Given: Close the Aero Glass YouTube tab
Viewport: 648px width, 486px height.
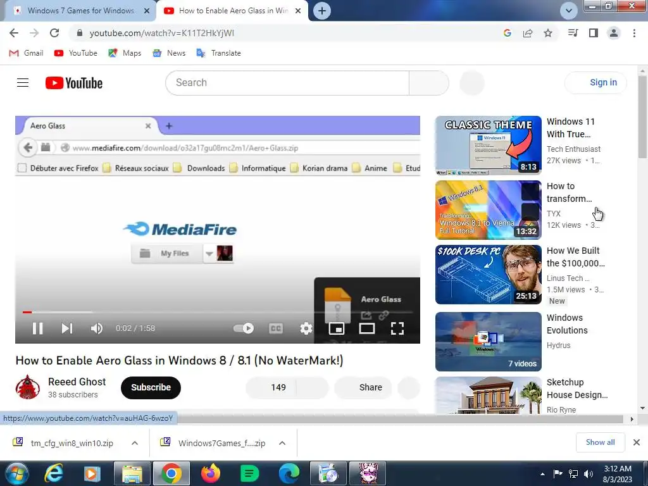Looking at the screenshot, I should click(298, 11).
